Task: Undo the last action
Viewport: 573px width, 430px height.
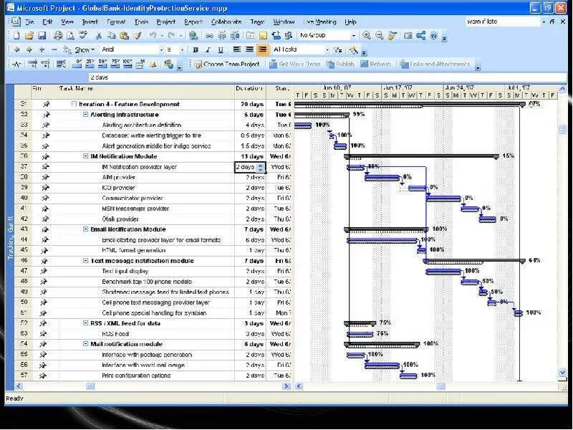Action: click(x=153, y=35)
